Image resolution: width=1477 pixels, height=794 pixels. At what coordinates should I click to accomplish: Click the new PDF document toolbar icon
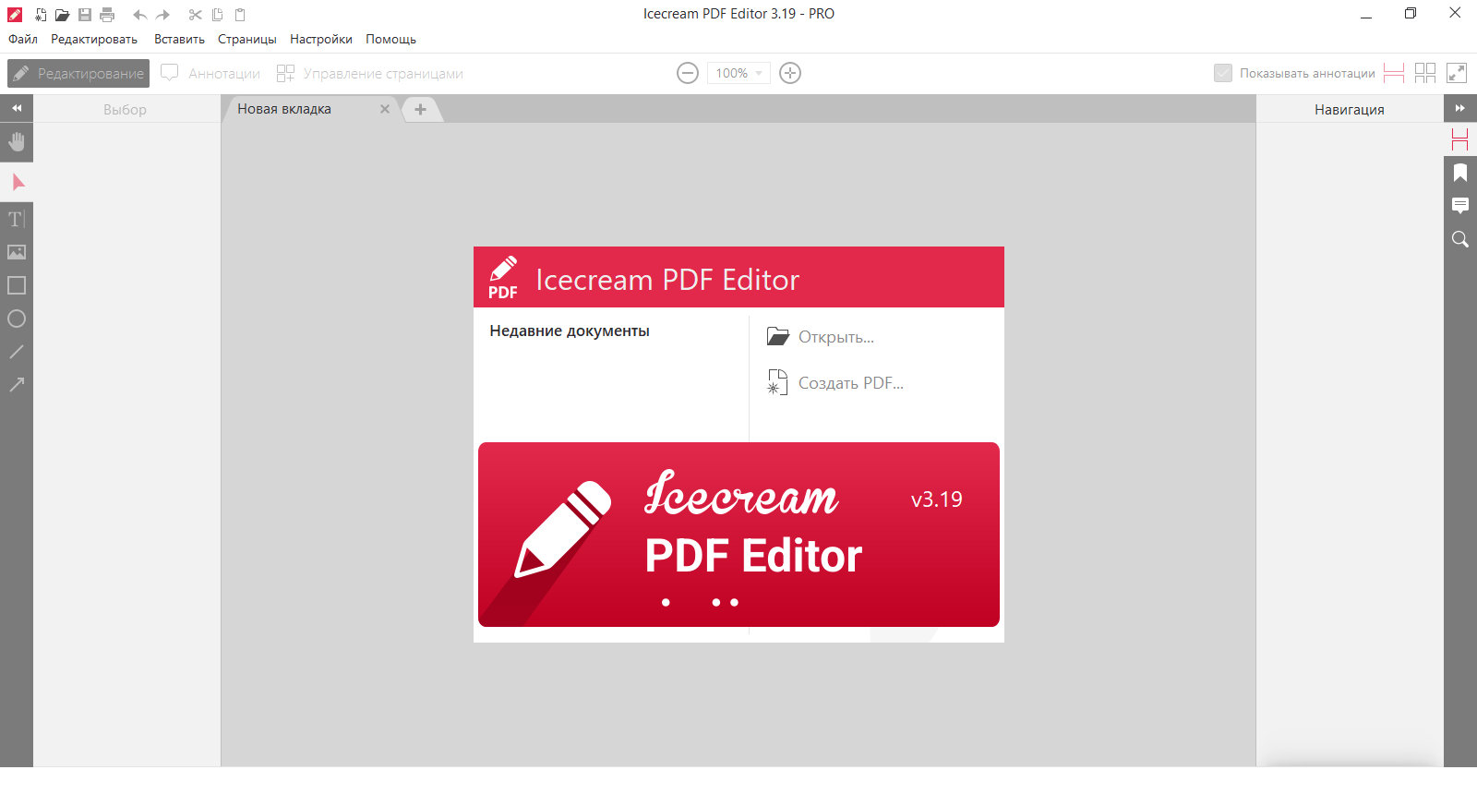pyautogui.click(x=40, y=15)
